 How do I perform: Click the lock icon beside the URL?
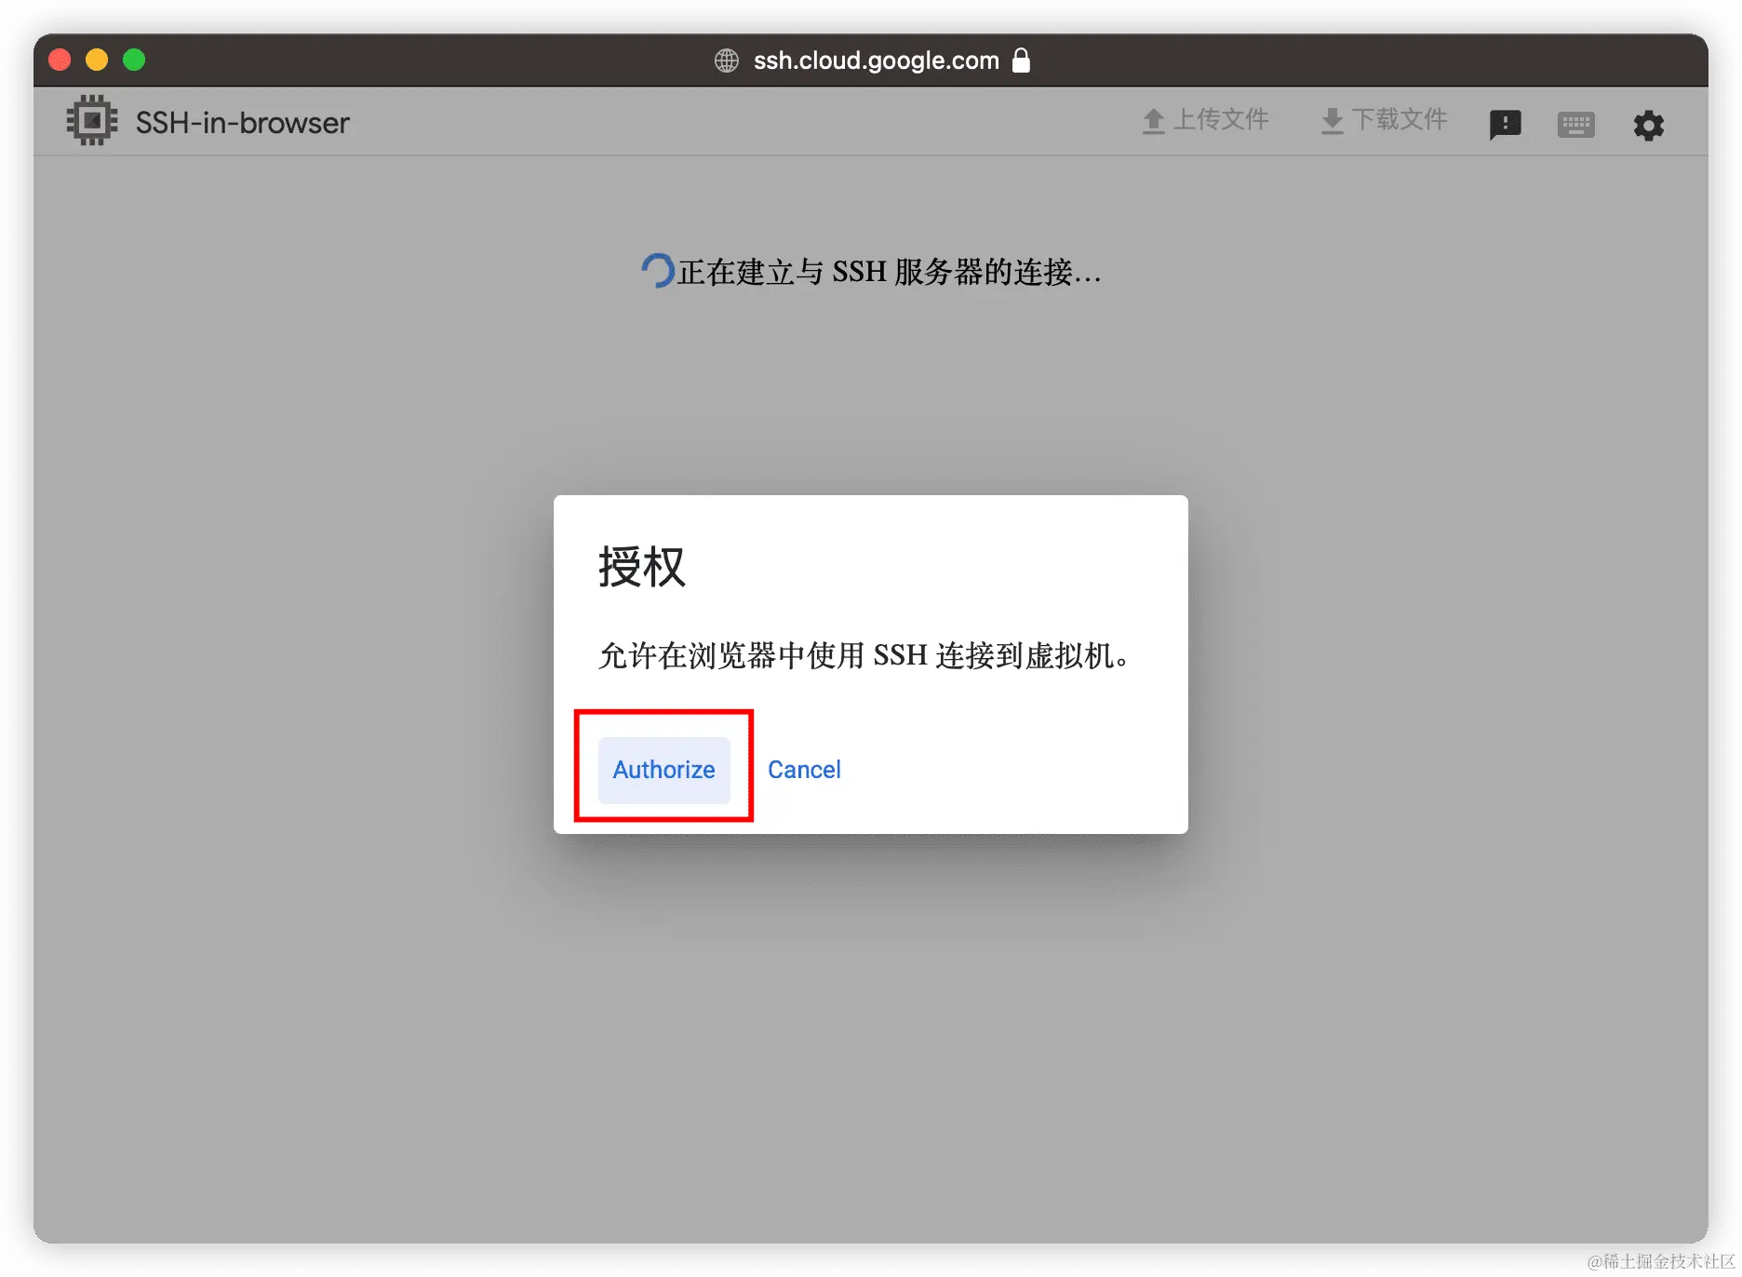1022,60
